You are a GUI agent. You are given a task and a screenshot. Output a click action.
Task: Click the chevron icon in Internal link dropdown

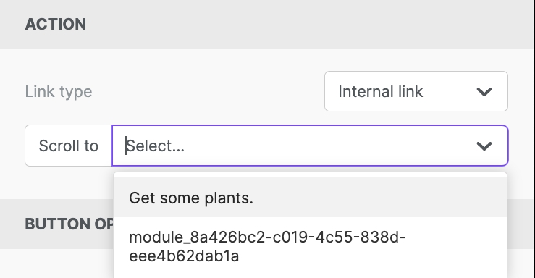point(484,91)
